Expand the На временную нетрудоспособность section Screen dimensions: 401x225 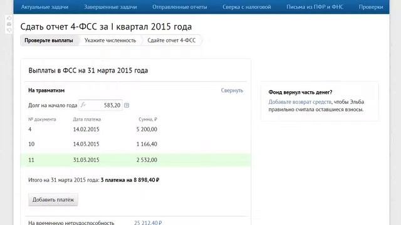[71, 222]
